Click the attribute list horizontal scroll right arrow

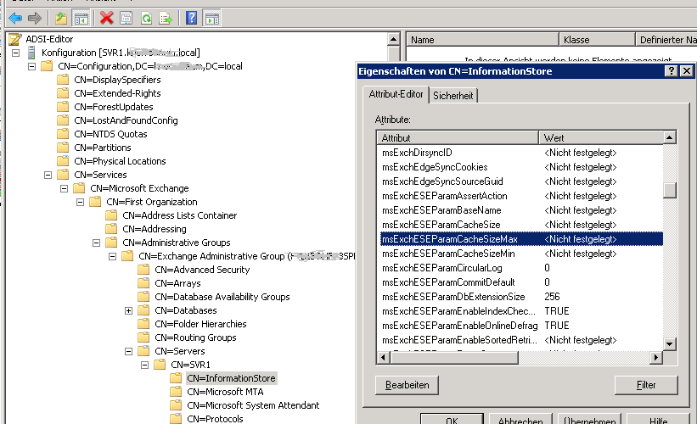[655, 357]
